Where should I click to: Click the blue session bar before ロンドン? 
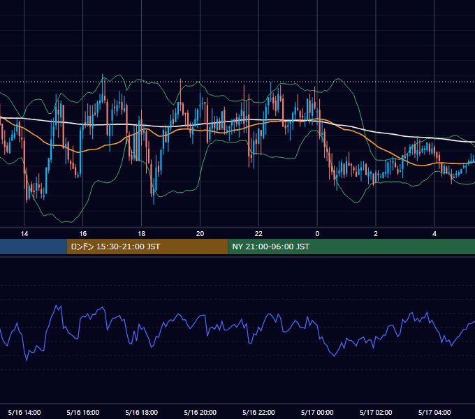click(x=34, y=247)
